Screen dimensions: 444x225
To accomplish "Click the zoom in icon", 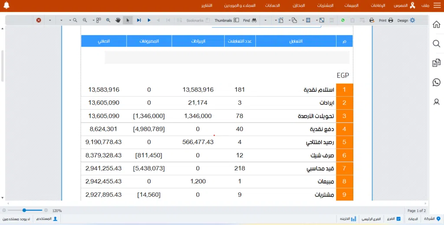I will click(x=75, y=20).
